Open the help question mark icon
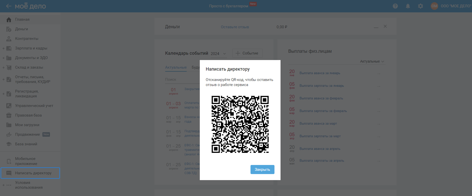 click(x=395, y=6)
